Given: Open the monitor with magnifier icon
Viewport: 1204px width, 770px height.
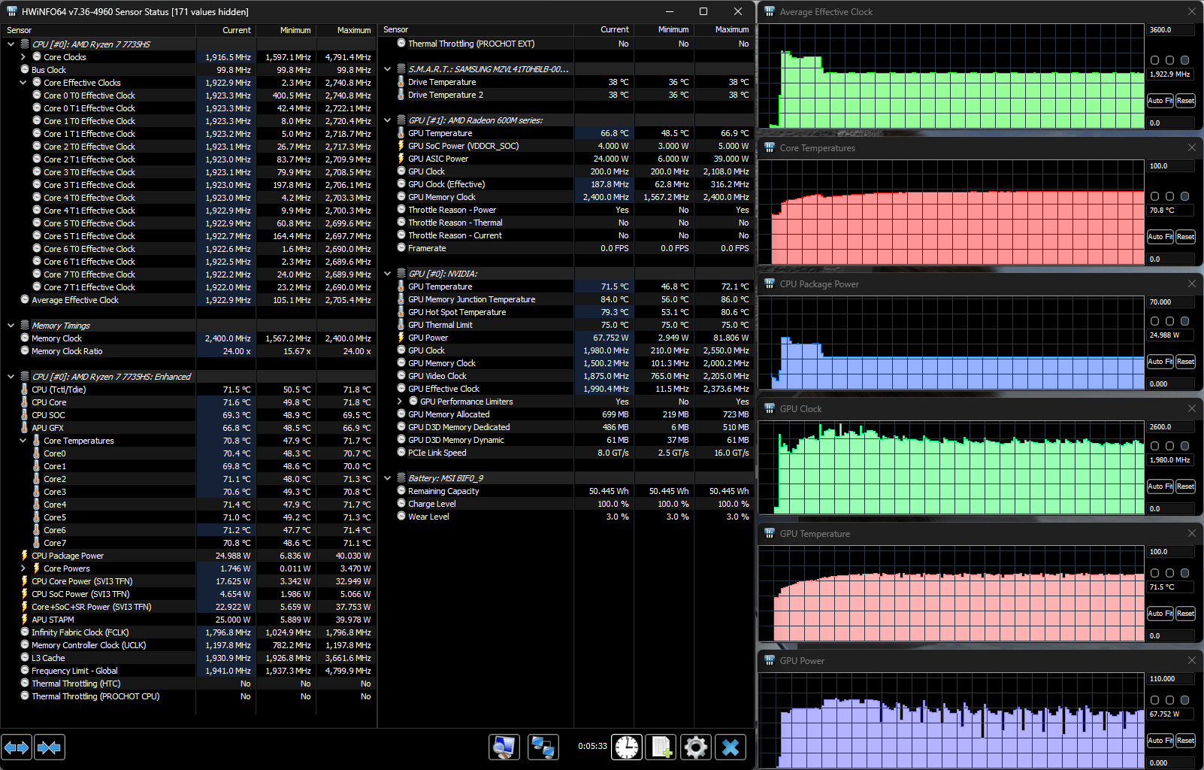Looking at the screenshot, I should click(x=504, y=747).
